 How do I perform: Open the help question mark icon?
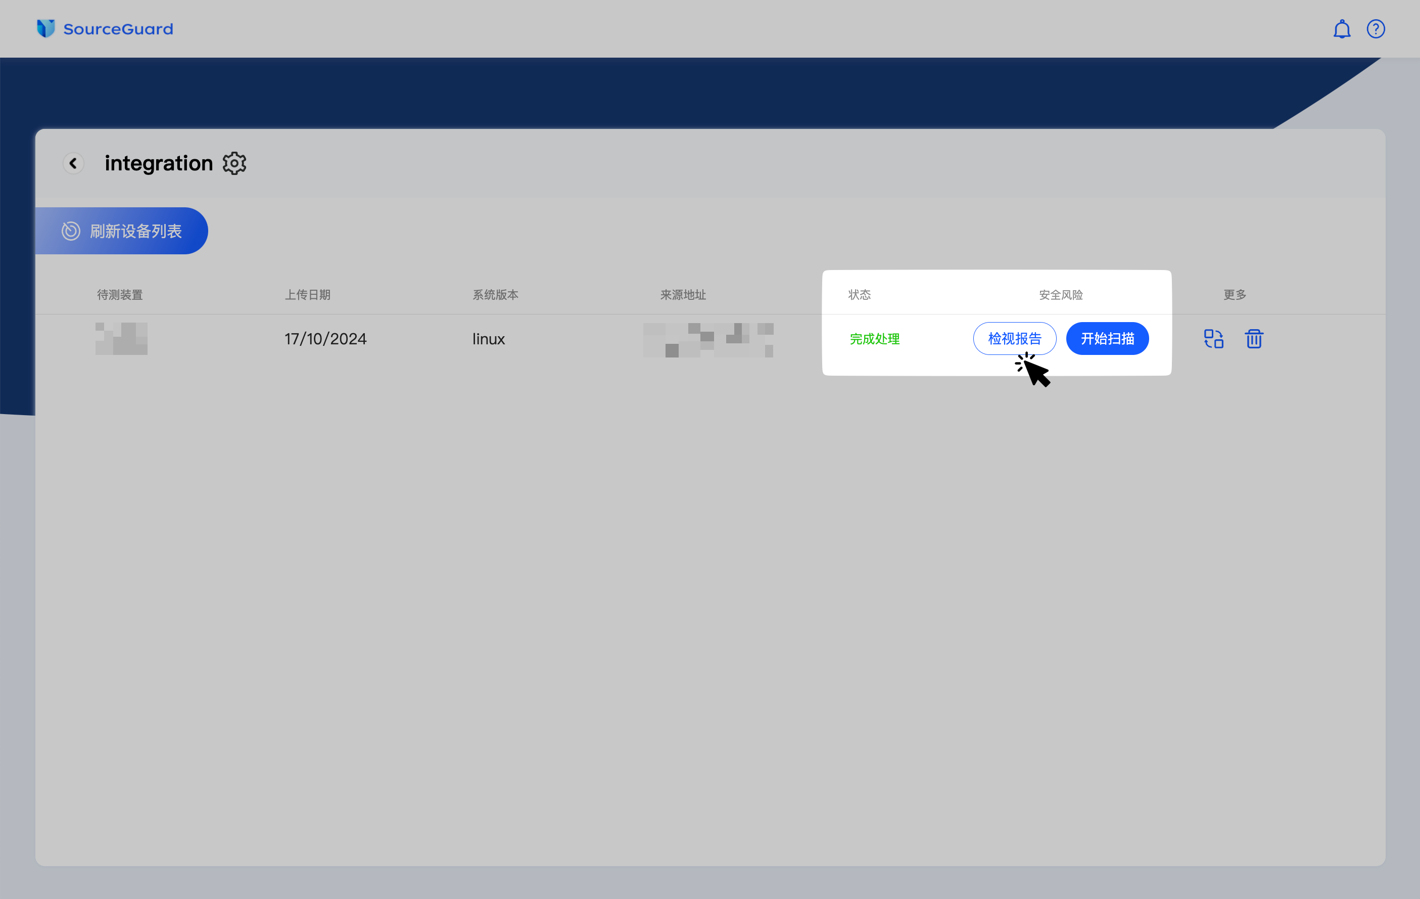pos(1376,29)
